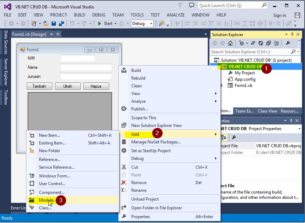305x223 pixels.
Task: Expand the Form1.vb tree node
Action: click(221, 86)
